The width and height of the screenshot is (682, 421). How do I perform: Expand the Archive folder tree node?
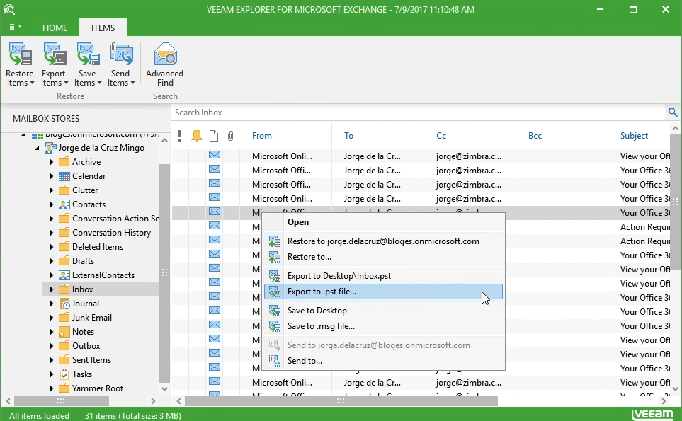[x=51, y=162]
